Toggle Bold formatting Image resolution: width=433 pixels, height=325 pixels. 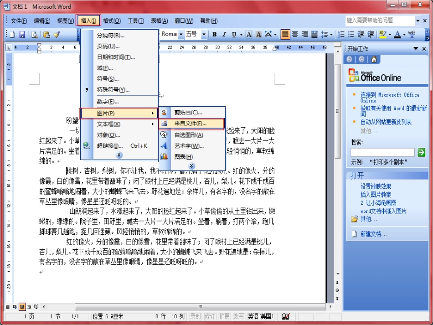214,34
